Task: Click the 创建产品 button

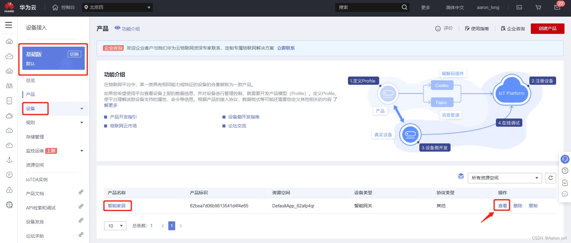Action: point(548,29)
